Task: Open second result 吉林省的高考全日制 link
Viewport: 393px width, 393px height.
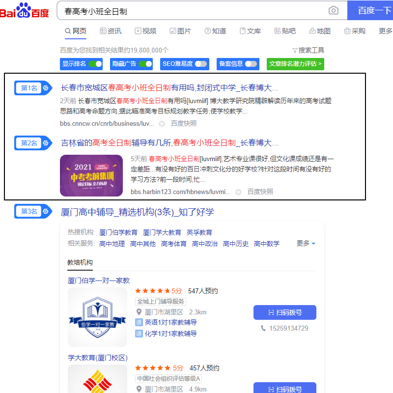Action: pyautogui.click(x=169, y=143)
